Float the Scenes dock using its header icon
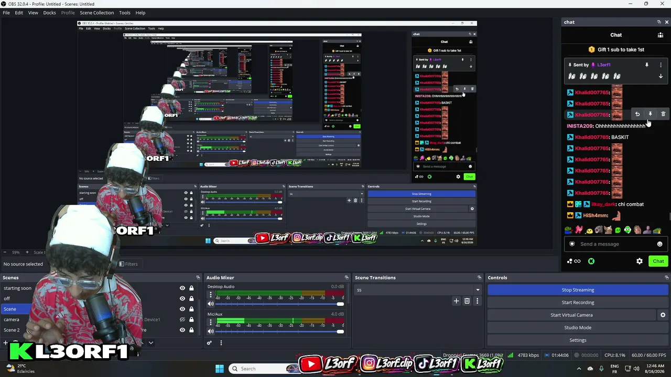The height and width of the screenshot is (377, 671). [198, 278]
